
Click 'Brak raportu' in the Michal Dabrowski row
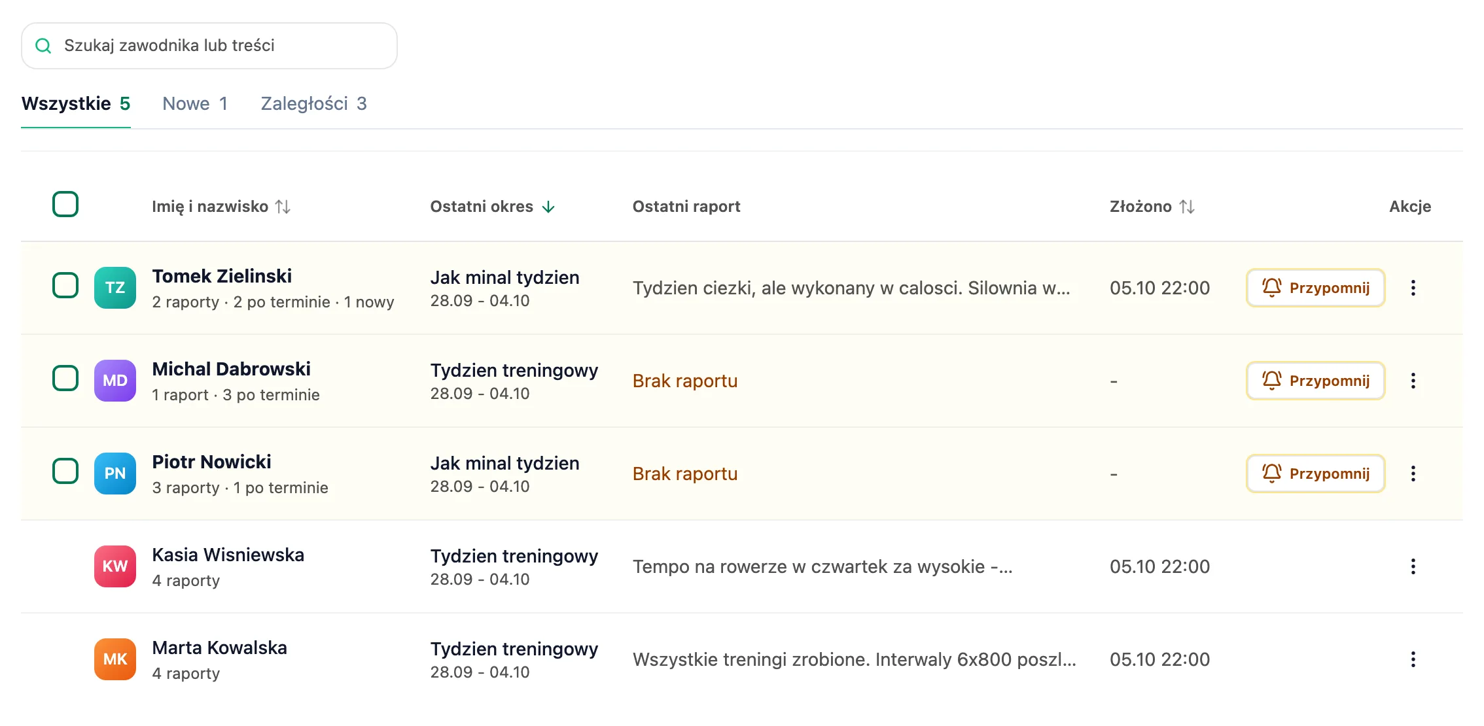685,381
